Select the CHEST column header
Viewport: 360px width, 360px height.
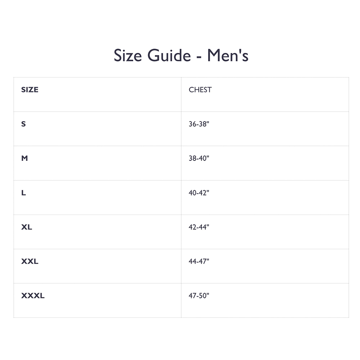(200, 90)
